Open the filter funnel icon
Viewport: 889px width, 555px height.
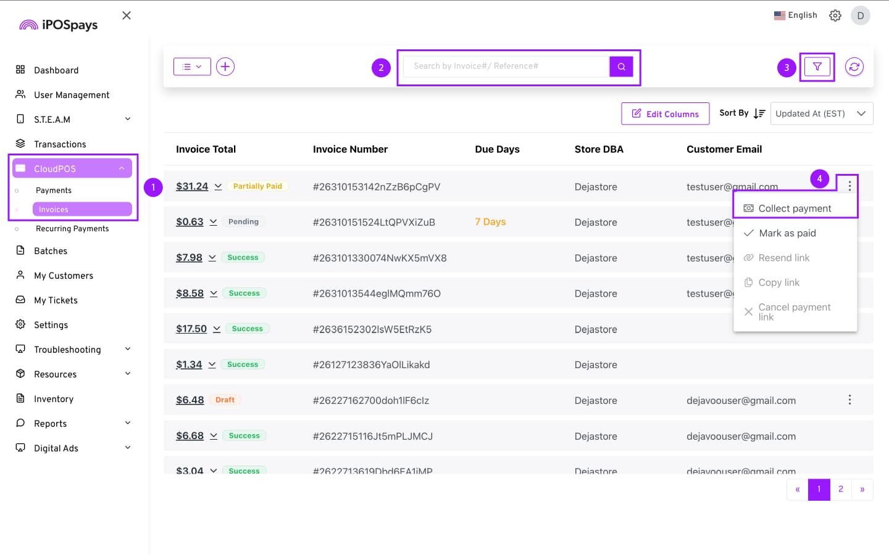(x=817, y=67)
